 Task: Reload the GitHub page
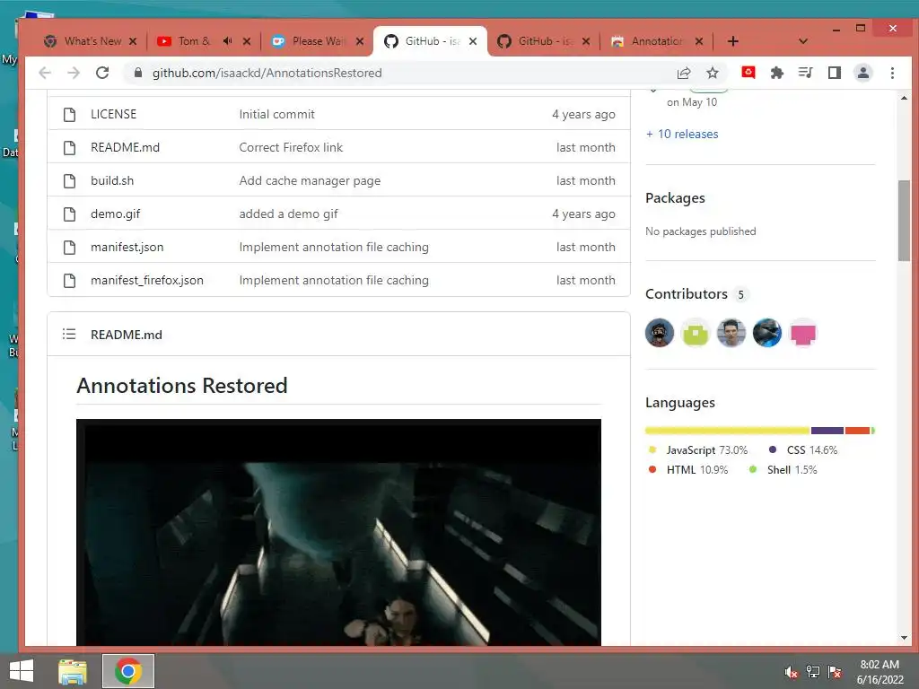pos(102,73)
